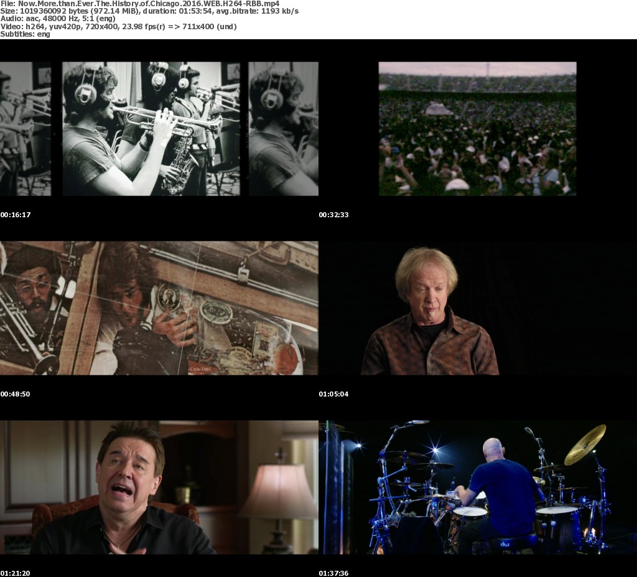The width and height of the screenshot is (637, 577).
Task: Open the drummer on stage thumbnail
Action: click(x=477, y=487)
